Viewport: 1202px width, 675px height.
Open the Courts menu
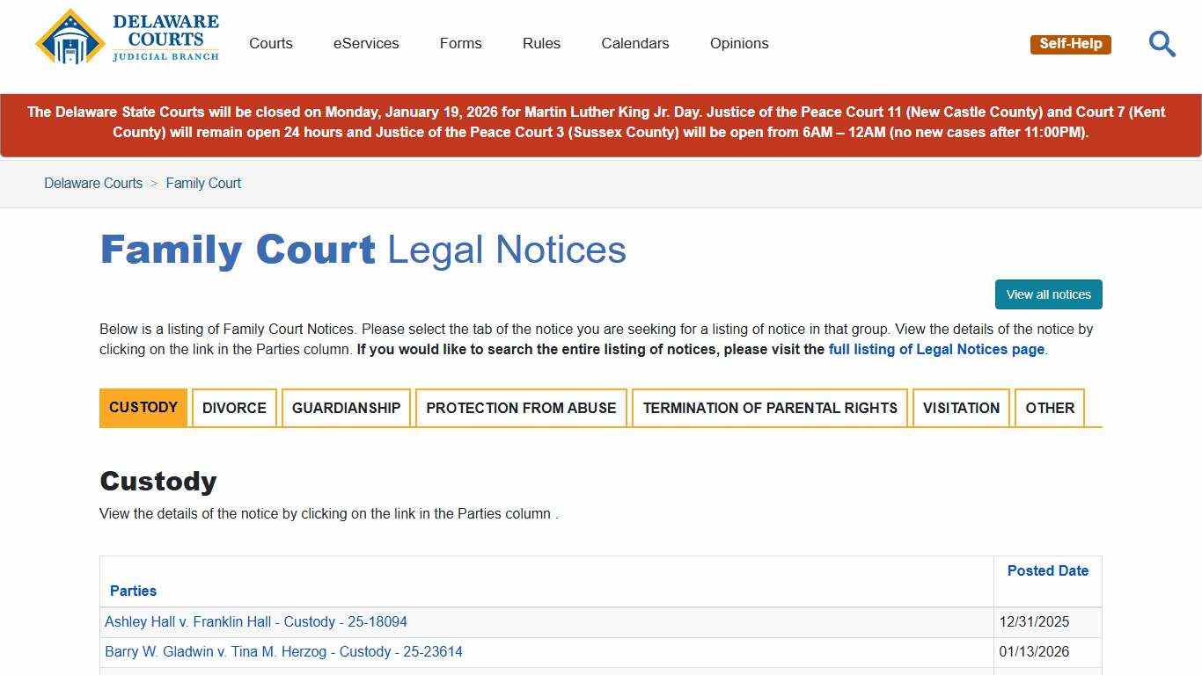(270, 43)
